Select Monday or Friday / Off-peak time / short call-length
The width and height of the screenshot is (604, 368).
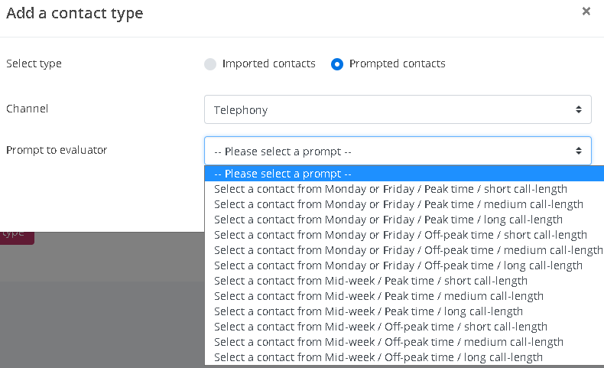pyautogui.click(x=400, y=235)
